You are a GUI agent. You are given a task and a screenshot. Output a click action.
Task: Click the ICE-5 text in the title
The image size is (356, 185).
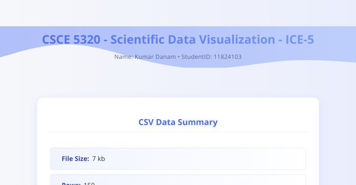coord(300,40)
